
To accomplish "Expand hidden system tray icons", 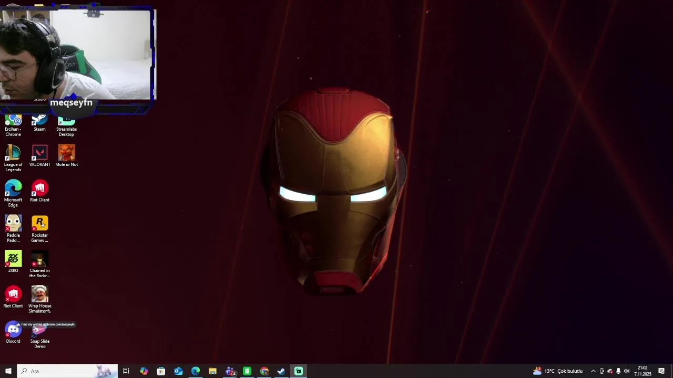I will (593, 371).
